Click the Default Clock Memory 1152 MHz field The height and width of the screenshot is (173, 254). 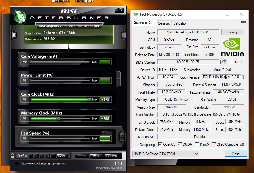(201, 129)
